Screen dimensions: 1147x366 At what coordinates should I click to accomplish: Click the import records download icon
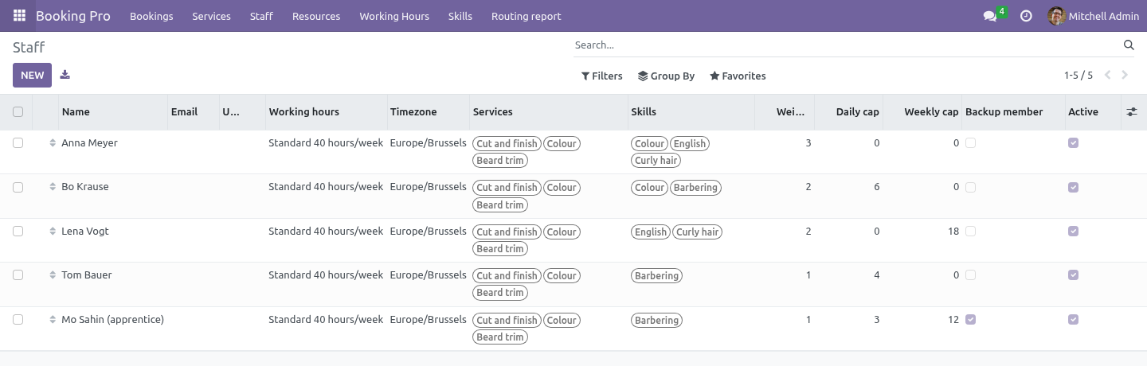(65, 75)
